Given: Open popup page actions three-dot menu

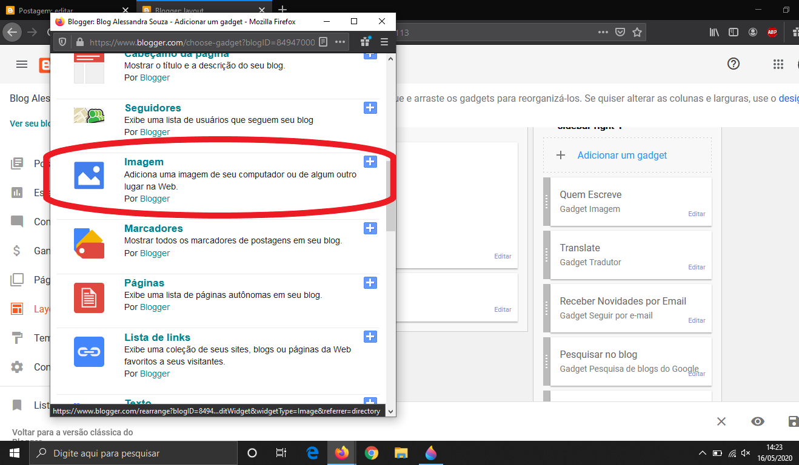Looking at the screenshot, I should tap(340, 42).
